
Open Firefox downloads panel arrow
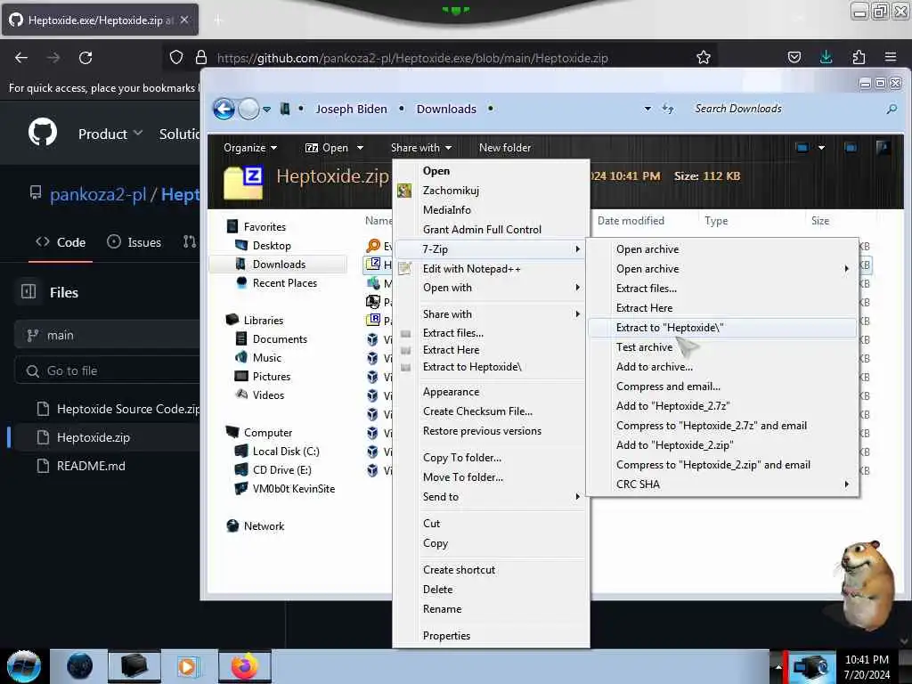point(826,57)
